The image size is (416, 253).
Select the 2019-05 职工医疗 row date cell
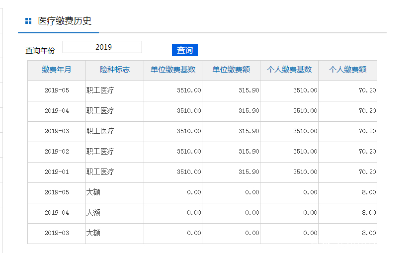click(57, 90)
